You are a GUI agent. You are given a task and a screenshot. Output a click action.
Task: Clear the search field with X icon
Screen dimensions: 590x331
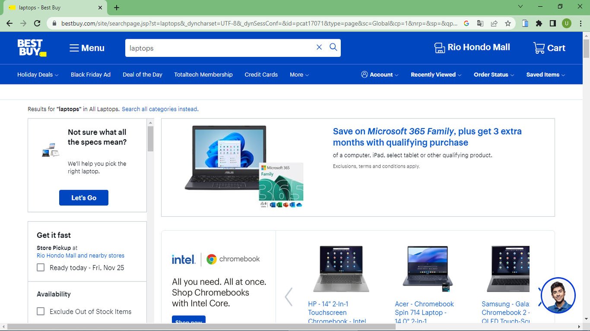coord(319,47)
